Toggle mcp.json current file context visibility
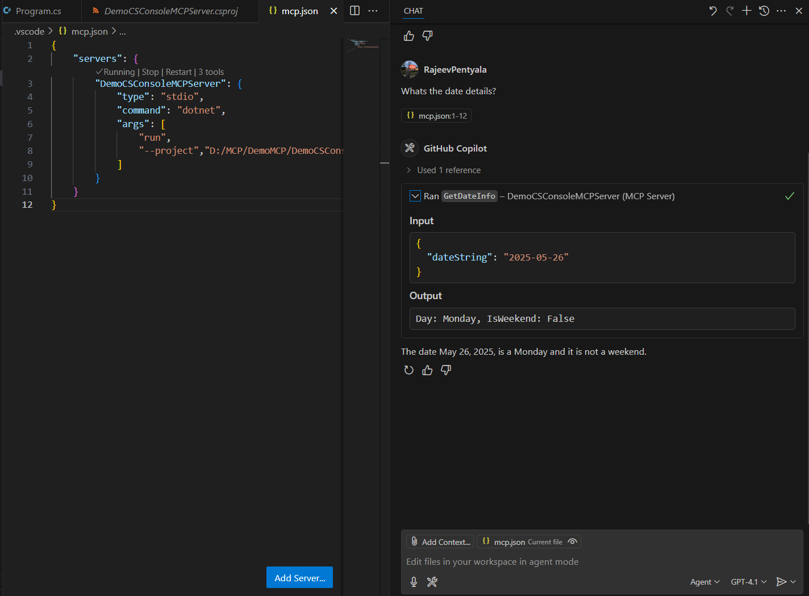 pyautogui.click(x=573, y=542)
